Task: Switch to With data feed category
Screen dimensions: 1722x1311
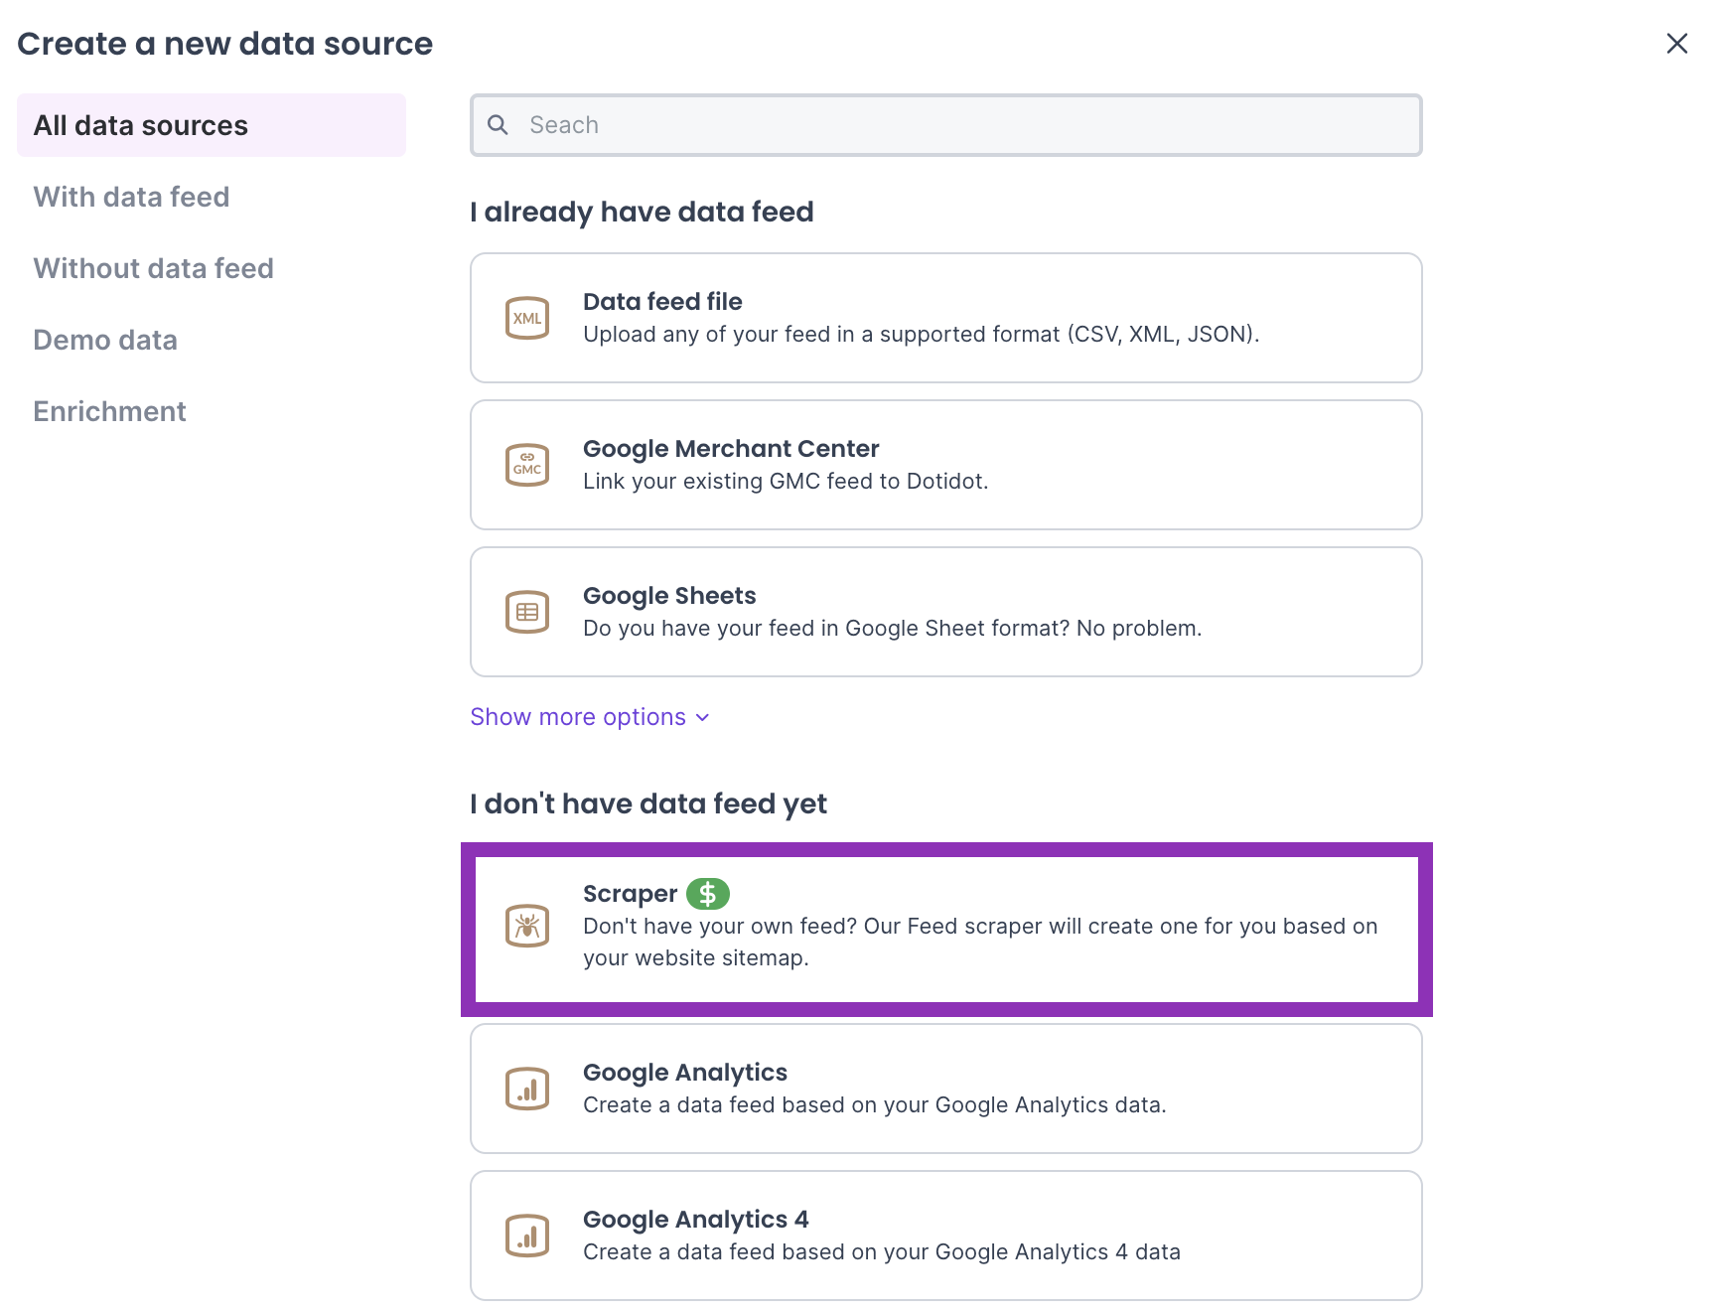Action: coord(131,197)
